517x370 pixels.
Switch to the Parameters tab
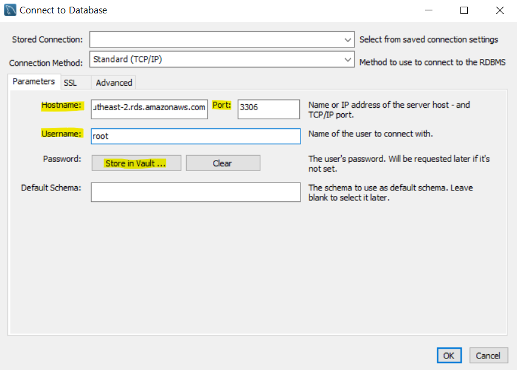(x=34, y=82)
